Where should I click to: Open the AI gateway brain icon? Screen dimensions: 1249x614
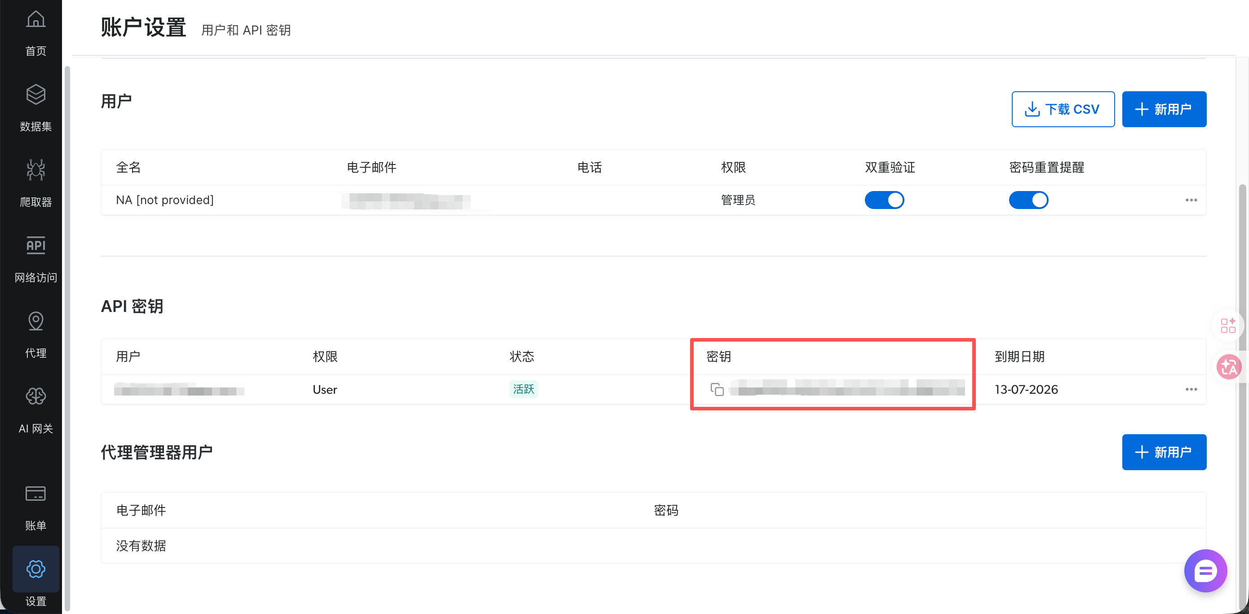[x=35, y=396]
